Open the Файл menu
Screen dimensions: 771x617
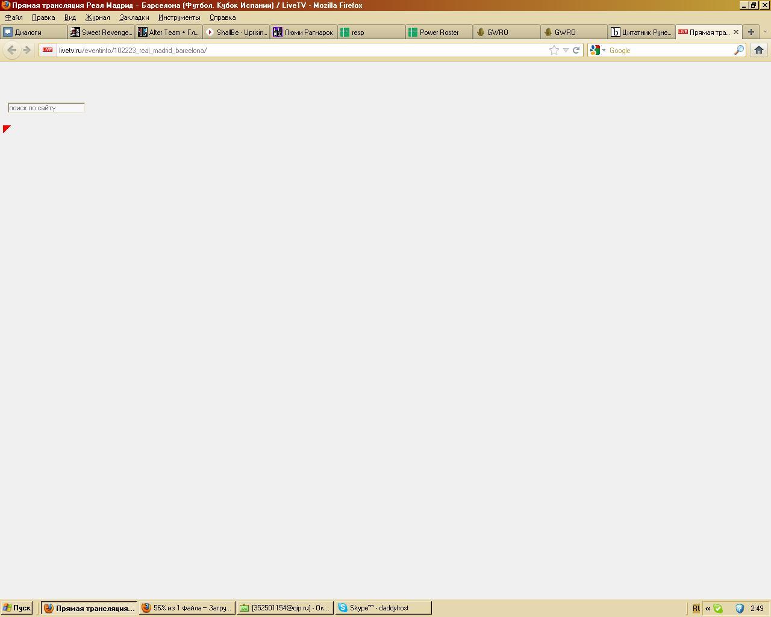14,17
